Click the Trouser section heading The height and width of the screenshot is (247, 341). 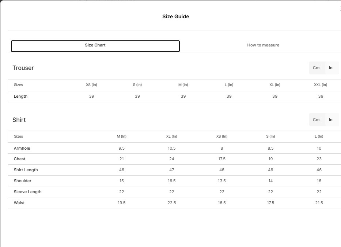pyautogui.click(x=23, y=68)
